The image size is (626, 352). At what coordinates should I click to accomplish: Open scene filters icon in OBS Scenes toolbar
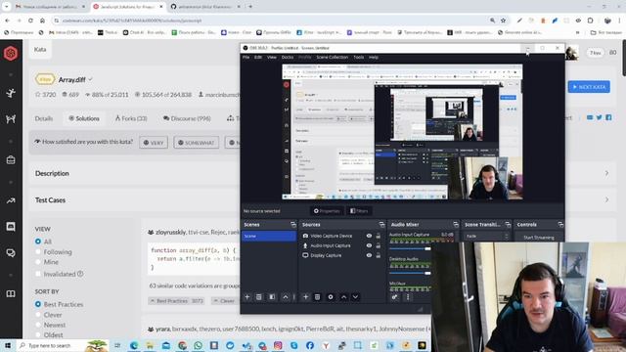point(272,297)
